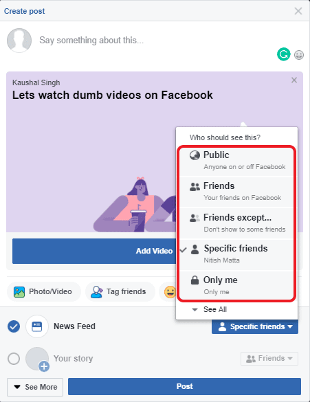310x402 pixels.
Task: Click the News Feed icon
Action: [x=37, y=326]
